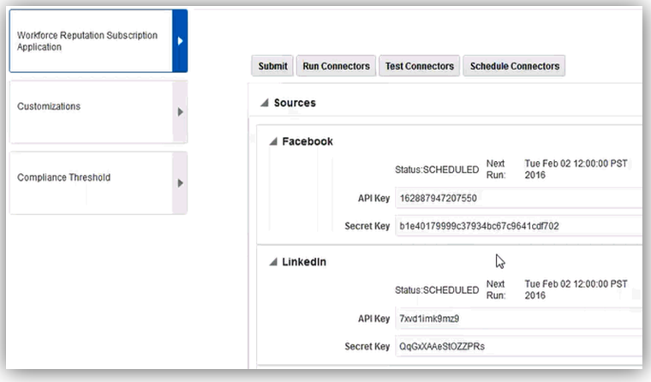Collapse the Sources section triangle
The width and height of the screenshot is (651, 382).
point(264,104)
